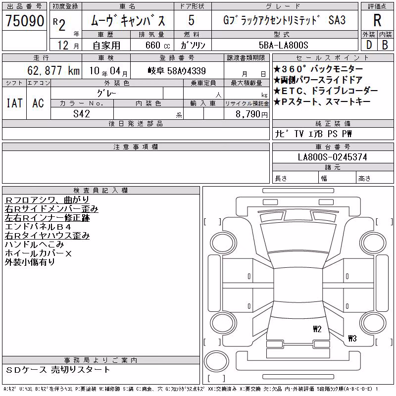396x396 pixels.
Task: Select grade Gブラックアクセントリミテッド SA3
Action: tap(284, 20)
